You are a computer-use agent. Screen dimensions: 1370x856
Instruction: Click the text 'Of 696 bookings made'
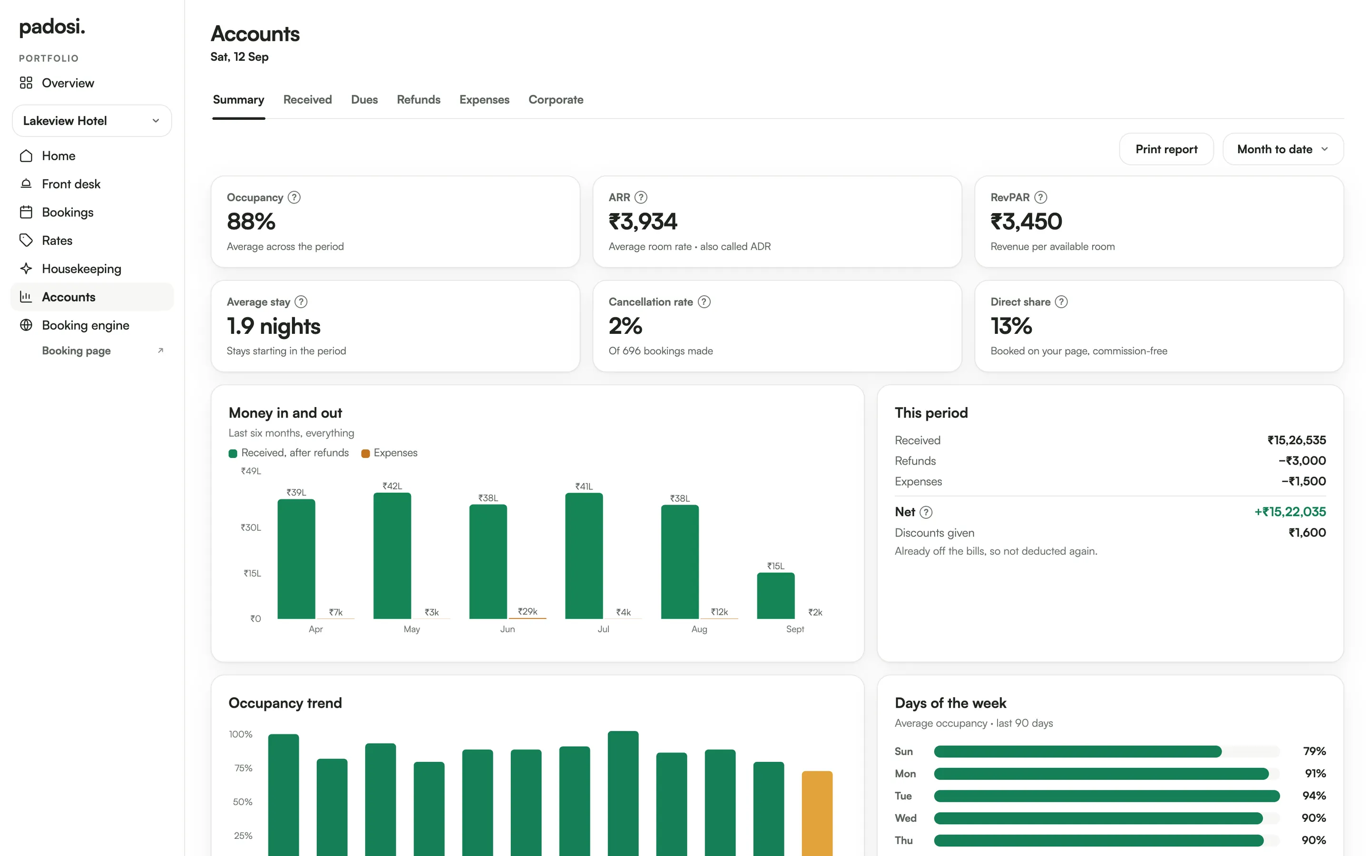(660, 351)
